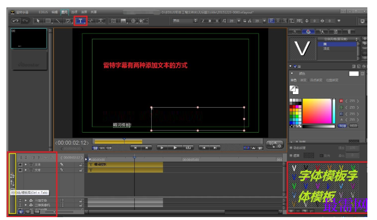The height and width of the screenshot is (220, 377).
Task: Click the undo arrow button
Action: pos(15,21)
